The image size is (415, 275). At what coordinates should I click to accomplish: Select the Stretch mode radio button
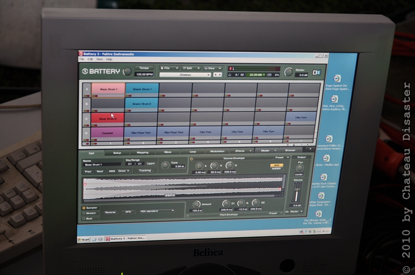click(x=84, y=213)
